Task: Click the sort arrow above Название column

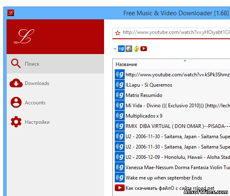Action: click(185, 61)
